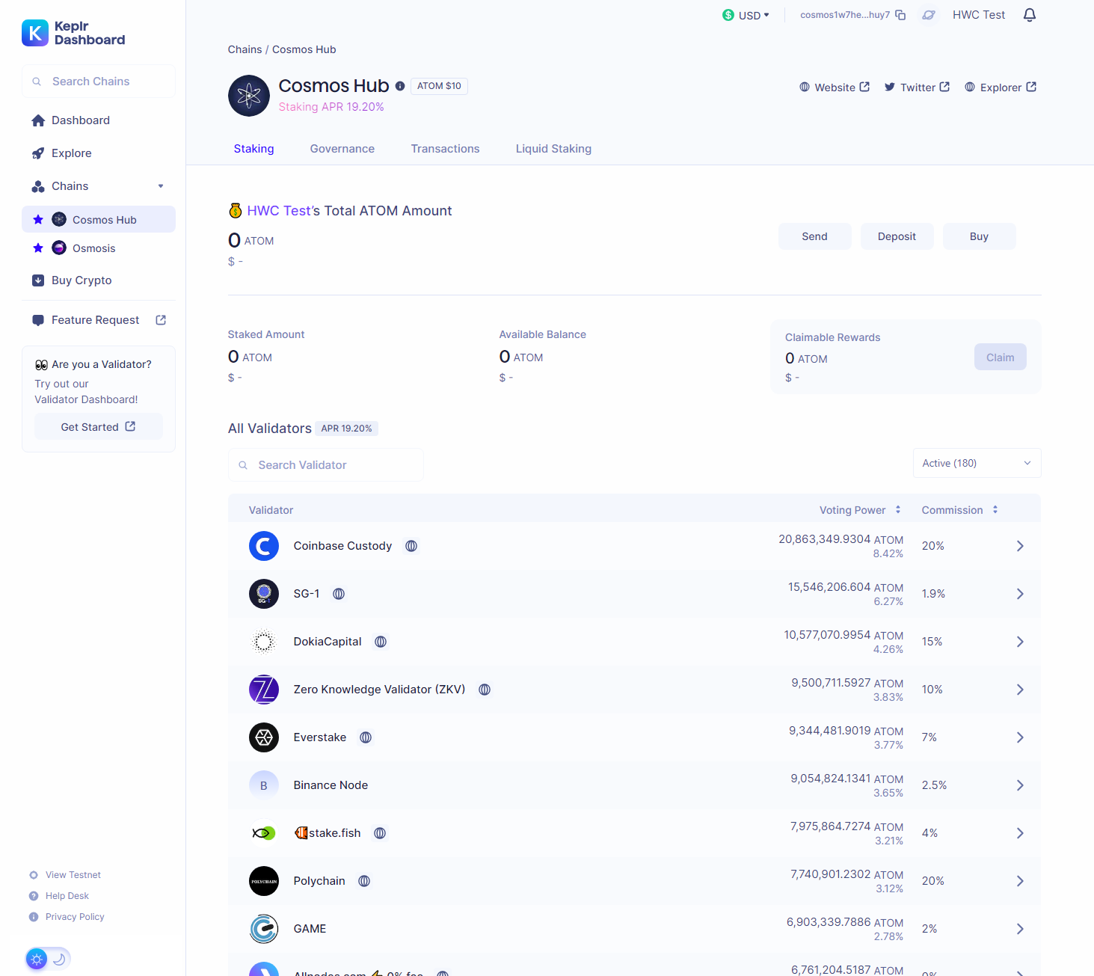Open View Testnet link
This screenshot has width=1094, height=976.
pos(65,875)
